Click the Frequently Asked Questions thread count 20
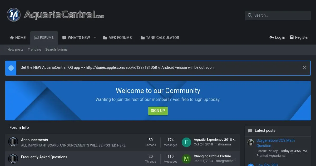The image size is (316, 166). (151, 157)
